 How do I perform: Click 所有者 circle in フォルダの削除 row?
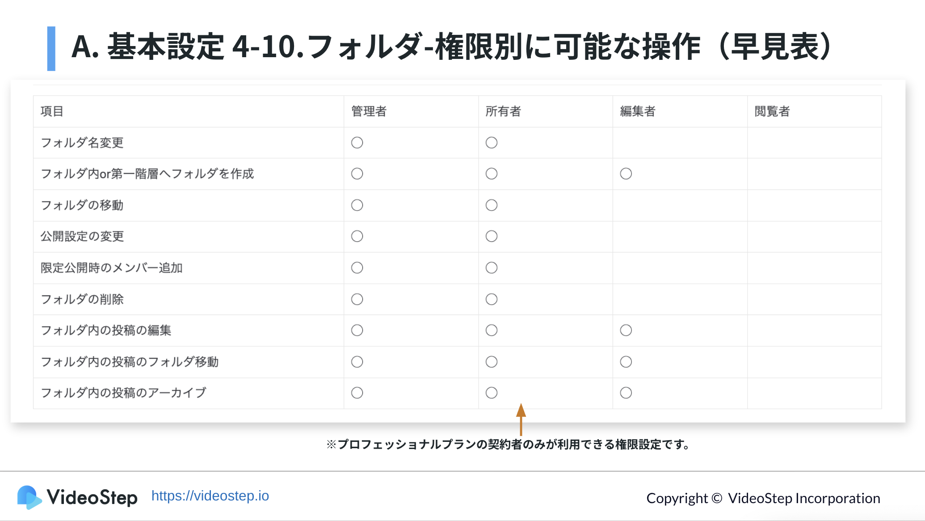pyautogui.click(x=492, y=299)
